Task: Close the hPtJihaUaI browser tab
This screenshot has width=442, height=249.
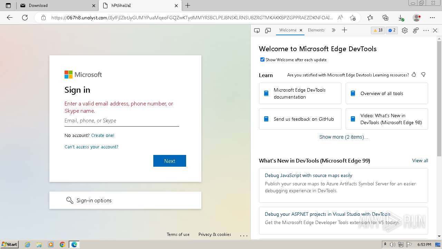Action: 176,6
